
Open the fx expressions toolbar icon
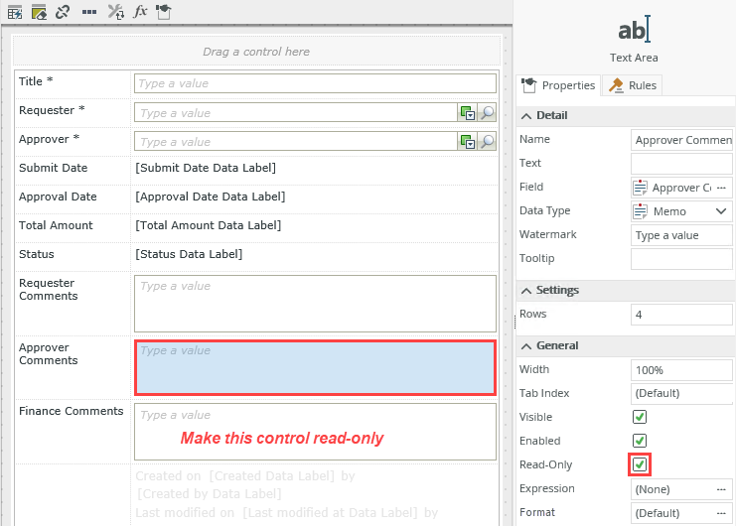140,11
